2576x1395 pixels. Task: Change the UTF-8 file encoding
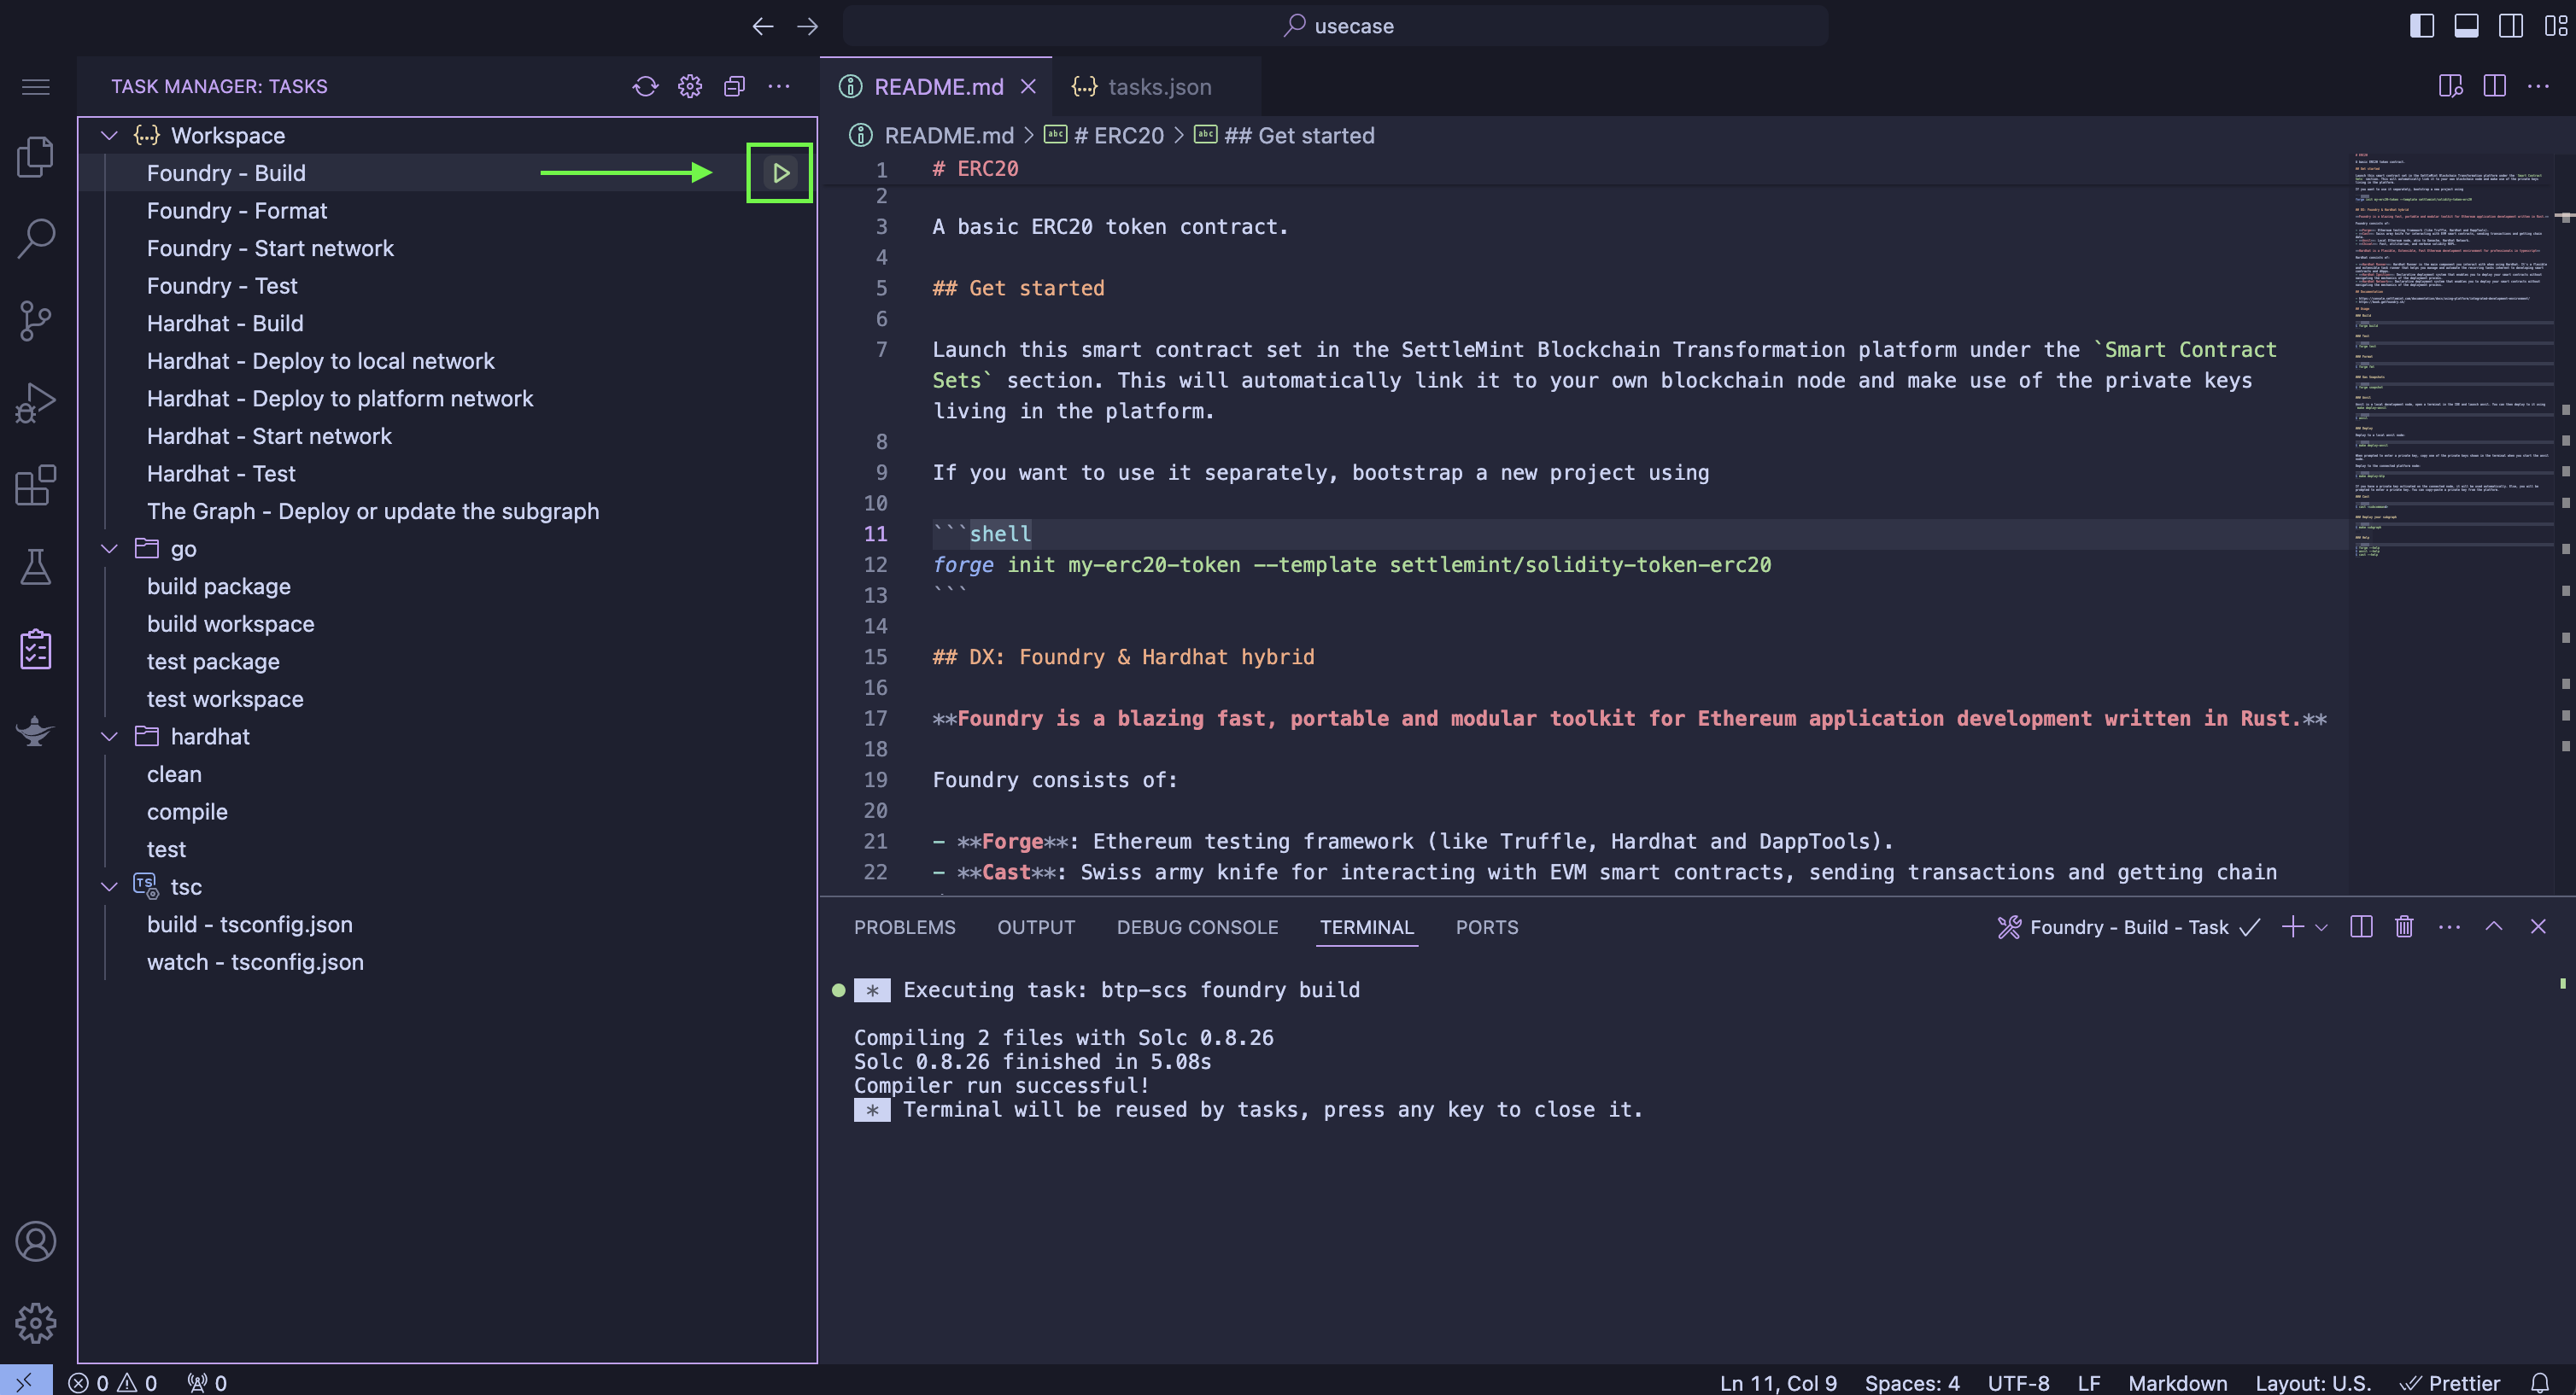click(x=2018, y=1382)
